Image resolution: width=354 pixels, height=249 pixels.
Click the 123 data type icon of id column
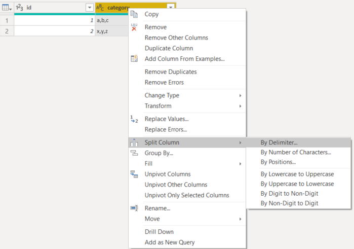pos(19,8)
